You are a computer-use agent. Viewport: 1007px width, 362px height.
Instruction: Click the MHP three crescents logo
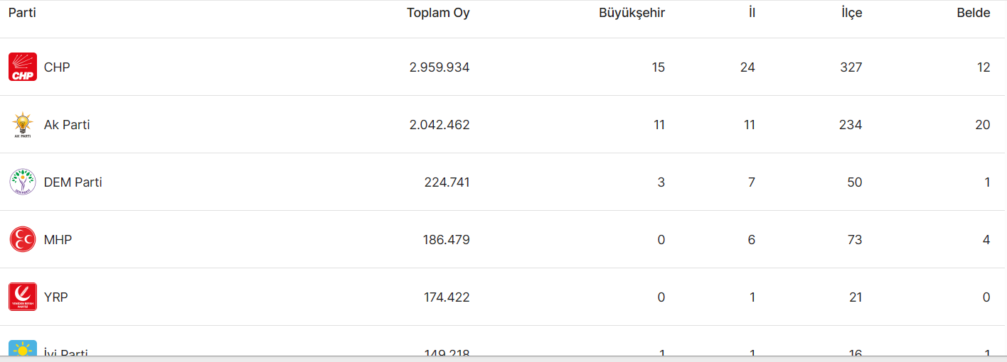tap(23, 239)
